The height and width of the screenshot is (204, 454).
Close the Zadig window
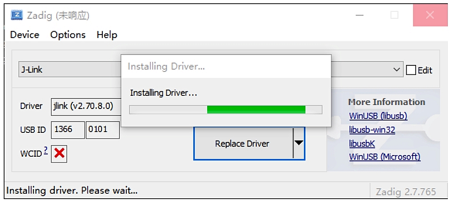pos(430,15)
